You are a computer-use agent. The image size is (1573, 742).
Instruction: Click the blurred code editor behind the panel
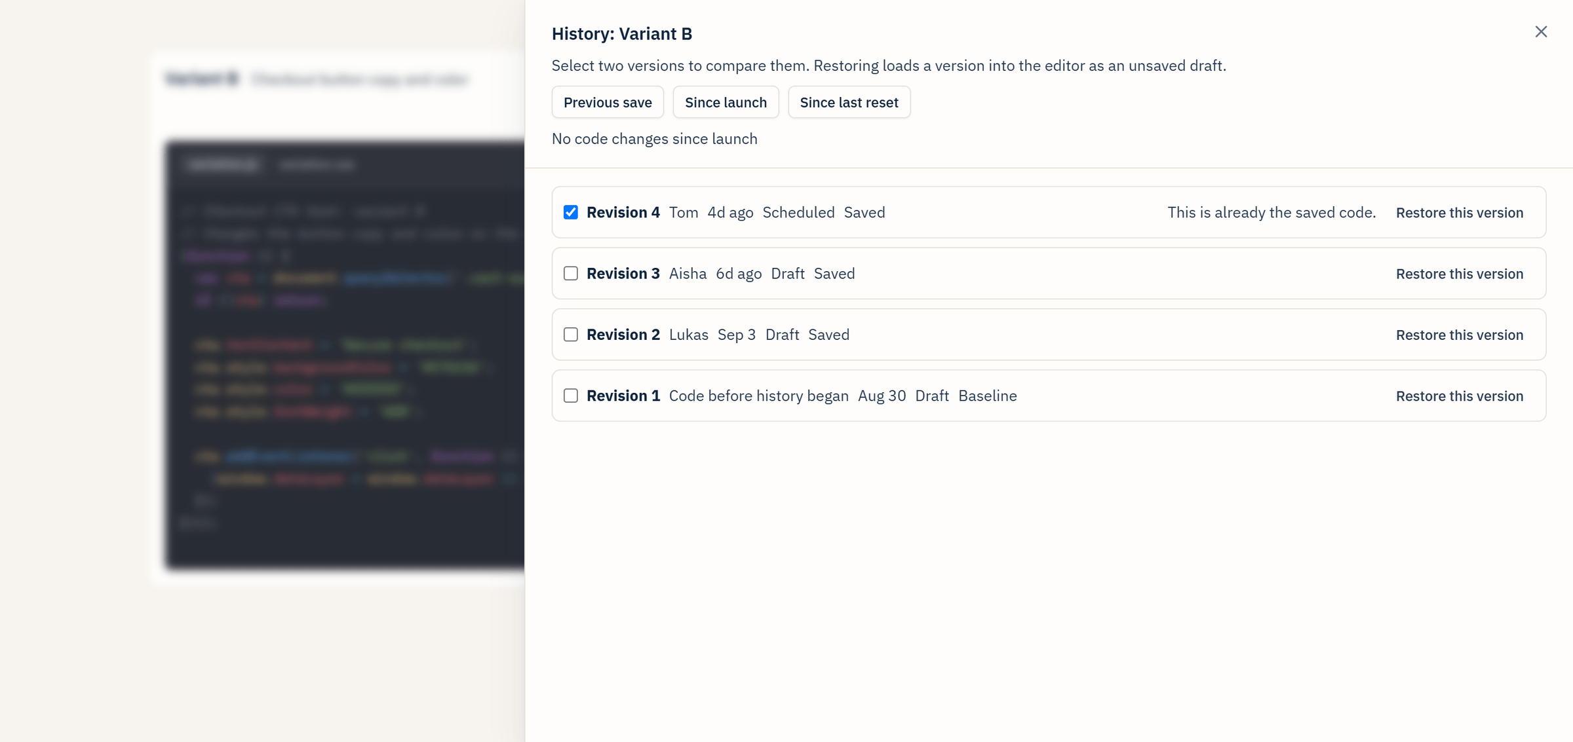(345, 354)
